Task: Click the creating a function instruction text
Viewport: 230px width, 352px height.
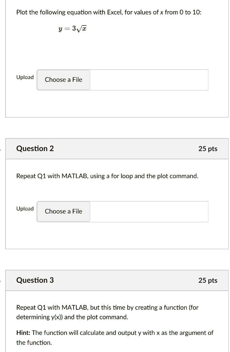Action: pyautogui.click(x=107, y=308)
